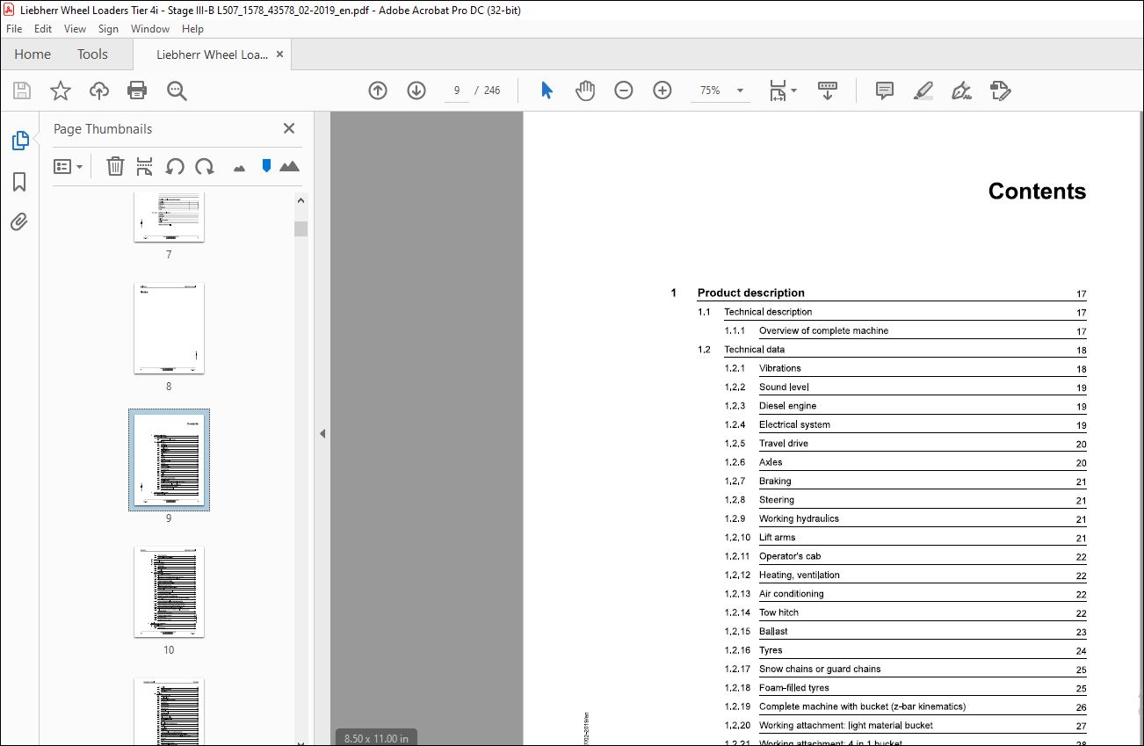
Task: Select the page 7 thumbnail
Action: tap(169, 217)
